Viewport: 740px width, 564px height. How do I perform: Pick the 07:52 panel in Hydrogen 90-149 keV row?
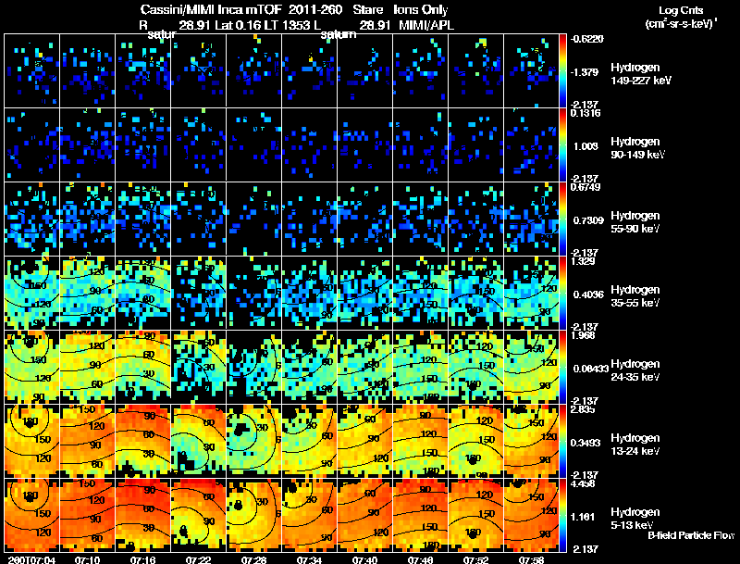pyautogui.click(x=476, y=144)
